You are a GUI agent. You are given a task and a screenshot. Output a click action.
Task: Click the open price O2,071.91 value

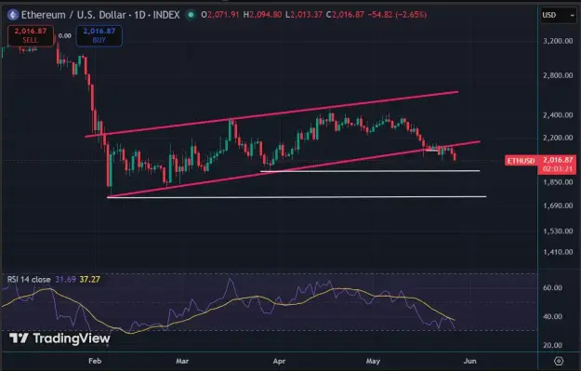220,15
